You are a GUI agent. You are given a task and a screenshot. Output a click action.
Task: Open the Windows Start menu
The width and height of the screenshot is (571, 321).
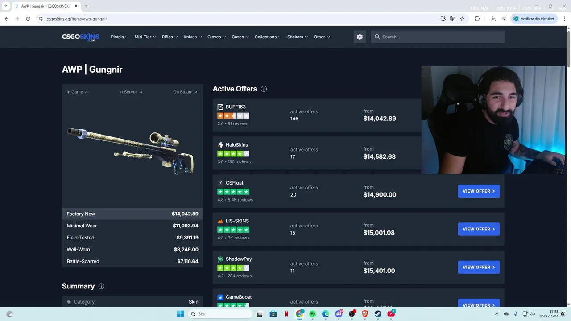(x=180, y=314)
